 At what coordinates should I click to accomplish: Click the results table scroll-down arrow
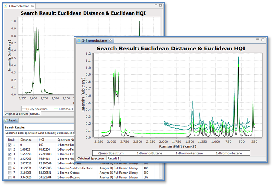(161, 177)
